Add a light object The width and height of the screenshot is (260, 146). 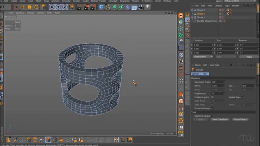coord(147,7)
